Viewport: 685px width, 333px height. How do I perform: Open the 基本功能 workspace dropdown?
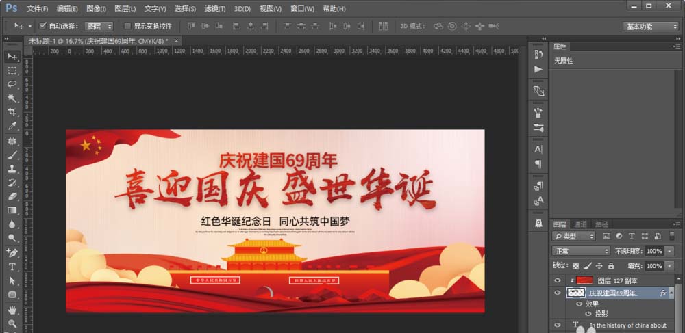(651, 26)
